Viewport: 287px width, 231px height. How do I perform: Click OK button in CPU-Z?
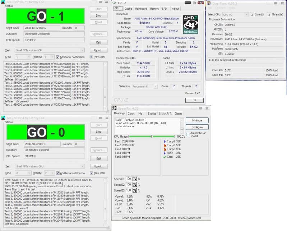[x=194, y=100]
